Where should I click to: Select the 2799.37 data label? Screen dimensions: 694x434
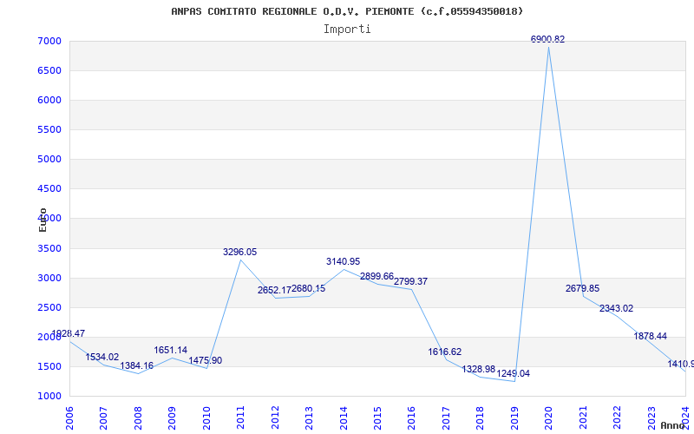tap(410, 281)
